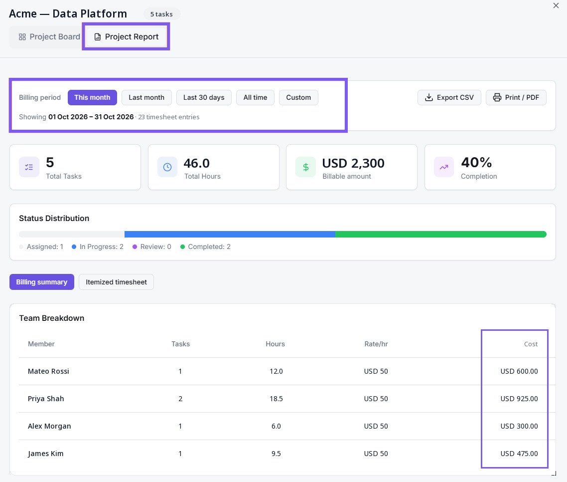The image size is (567, 482).
Task: Click the 'In Progress: 2' legend entry
Action: click(98, 246)
